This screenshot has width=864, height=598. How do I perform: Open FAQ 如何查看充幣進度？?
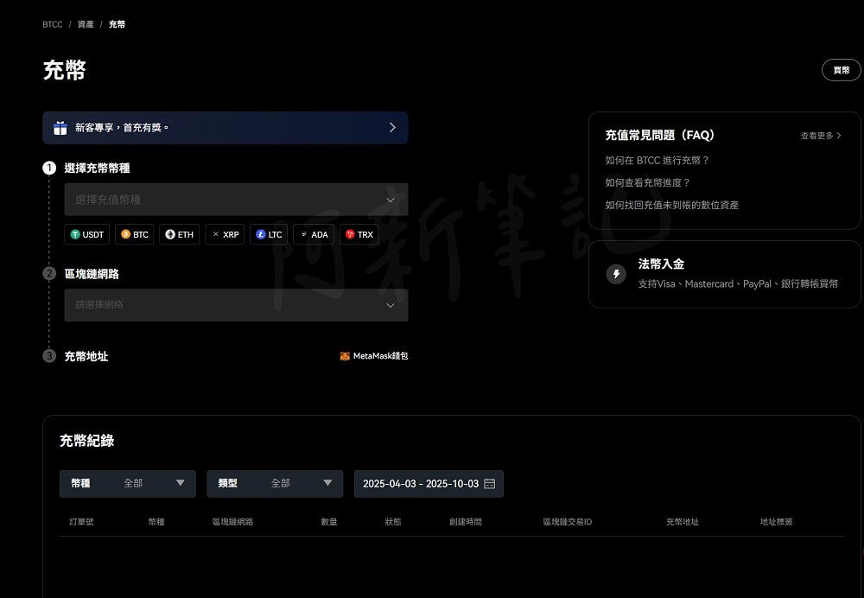647,182
